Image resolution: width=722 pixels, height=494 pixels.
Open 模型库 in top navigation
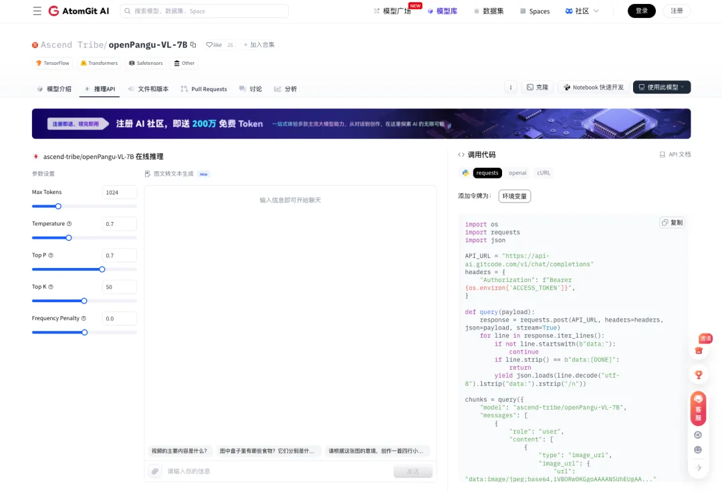point(443,11)
